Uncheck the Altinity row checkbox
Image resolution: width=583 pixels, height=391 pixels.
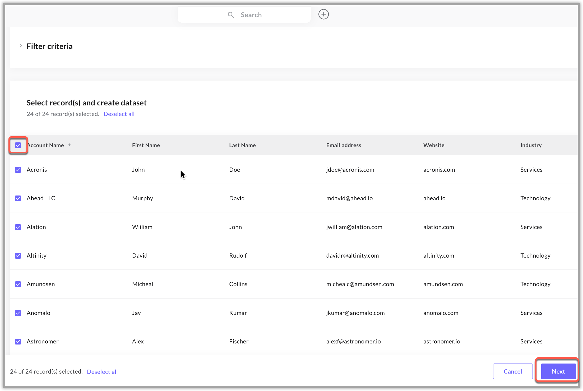(x=18, y=255)
